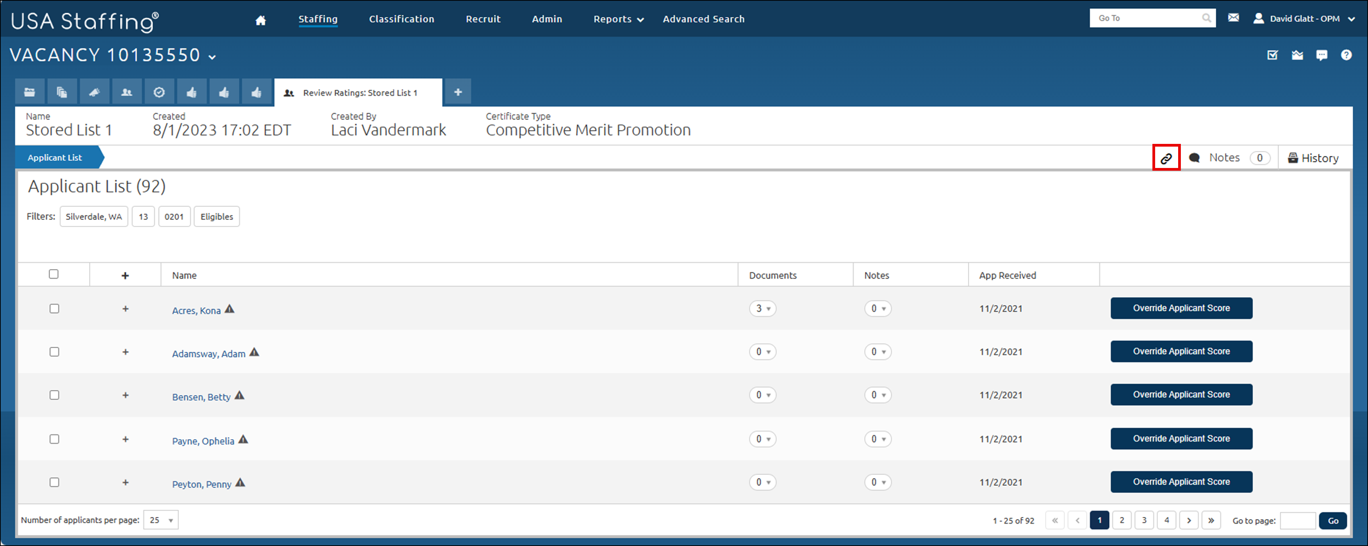Copy the link using chain link icon
The width and height of the screenshot is (1368, 546).
click(1166, 158)
